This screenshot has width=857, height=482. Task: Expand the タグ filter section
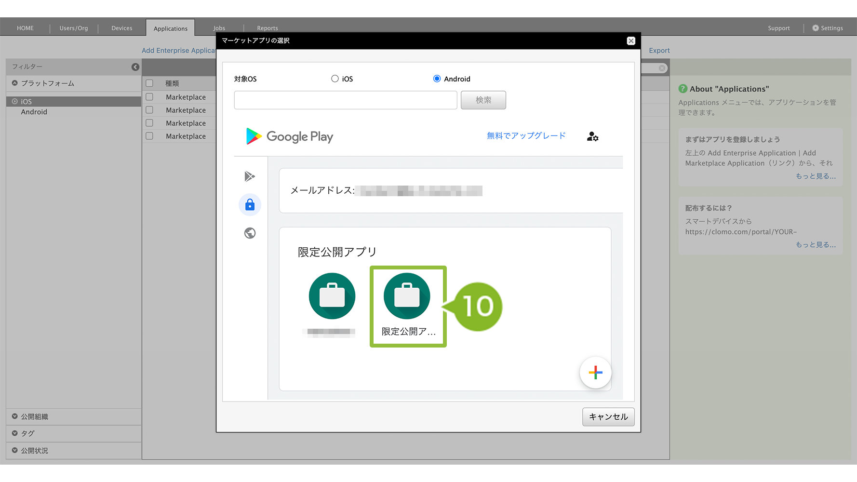click(x=27, y=433)
